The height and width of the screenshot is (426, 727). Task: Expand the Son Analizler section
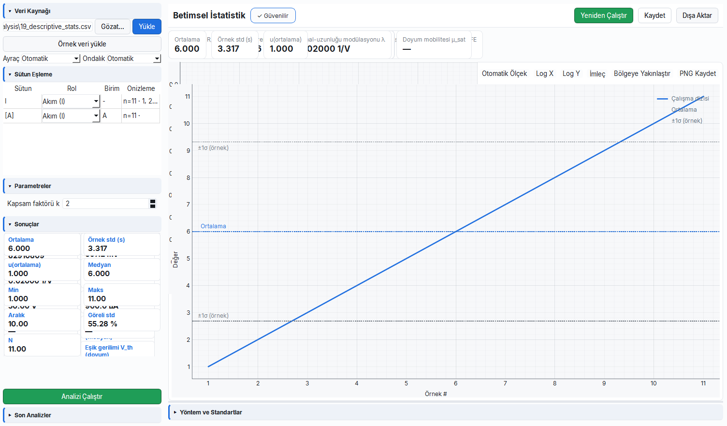pos(82,415)
